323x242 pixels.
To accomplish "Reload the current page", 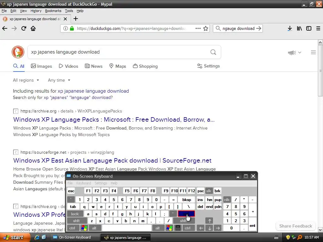I will point(24,28).
